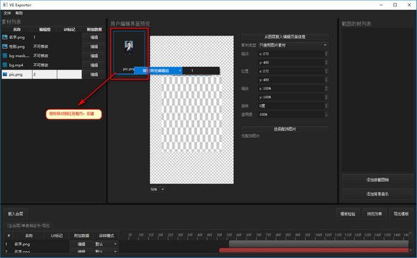Click the file icon next to bg-mask item
This screenshot has height=258, width=417.
tap(5, 56)
